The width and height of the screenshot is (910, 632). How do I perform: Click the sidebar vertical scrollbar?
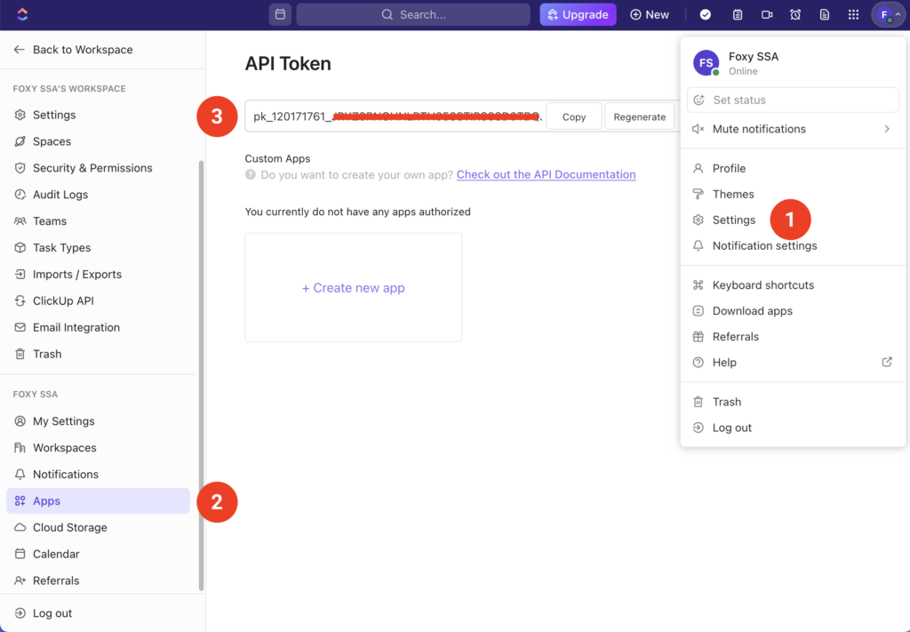(x=201, y=373)
